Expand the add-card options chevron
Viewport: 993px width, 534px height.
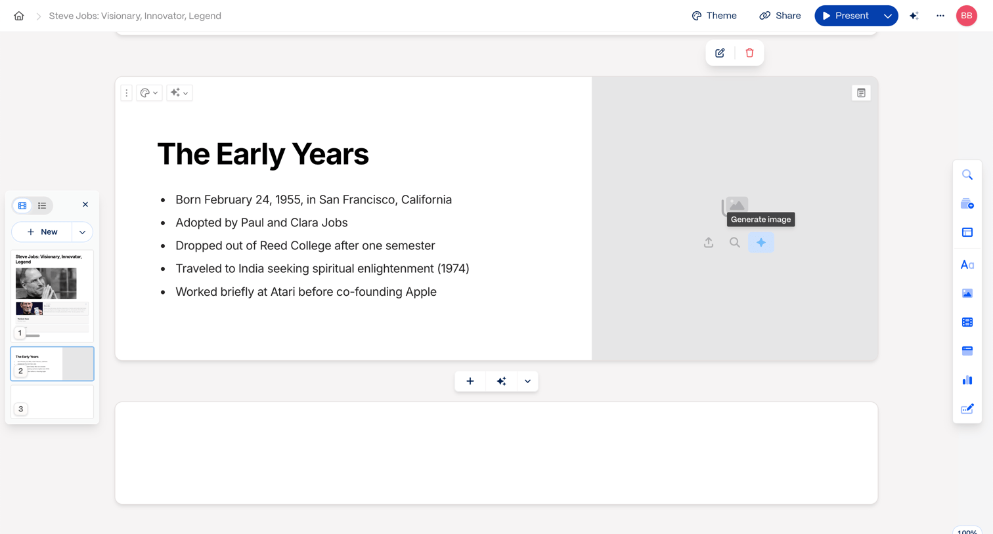[527, 381]
